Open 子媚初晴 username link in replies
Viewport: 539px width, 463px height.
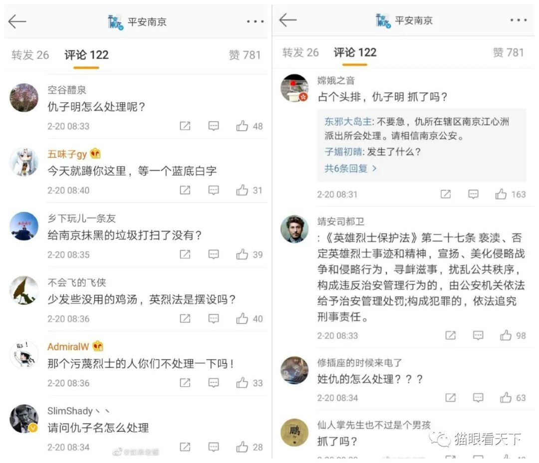click(x=343, y=152)
